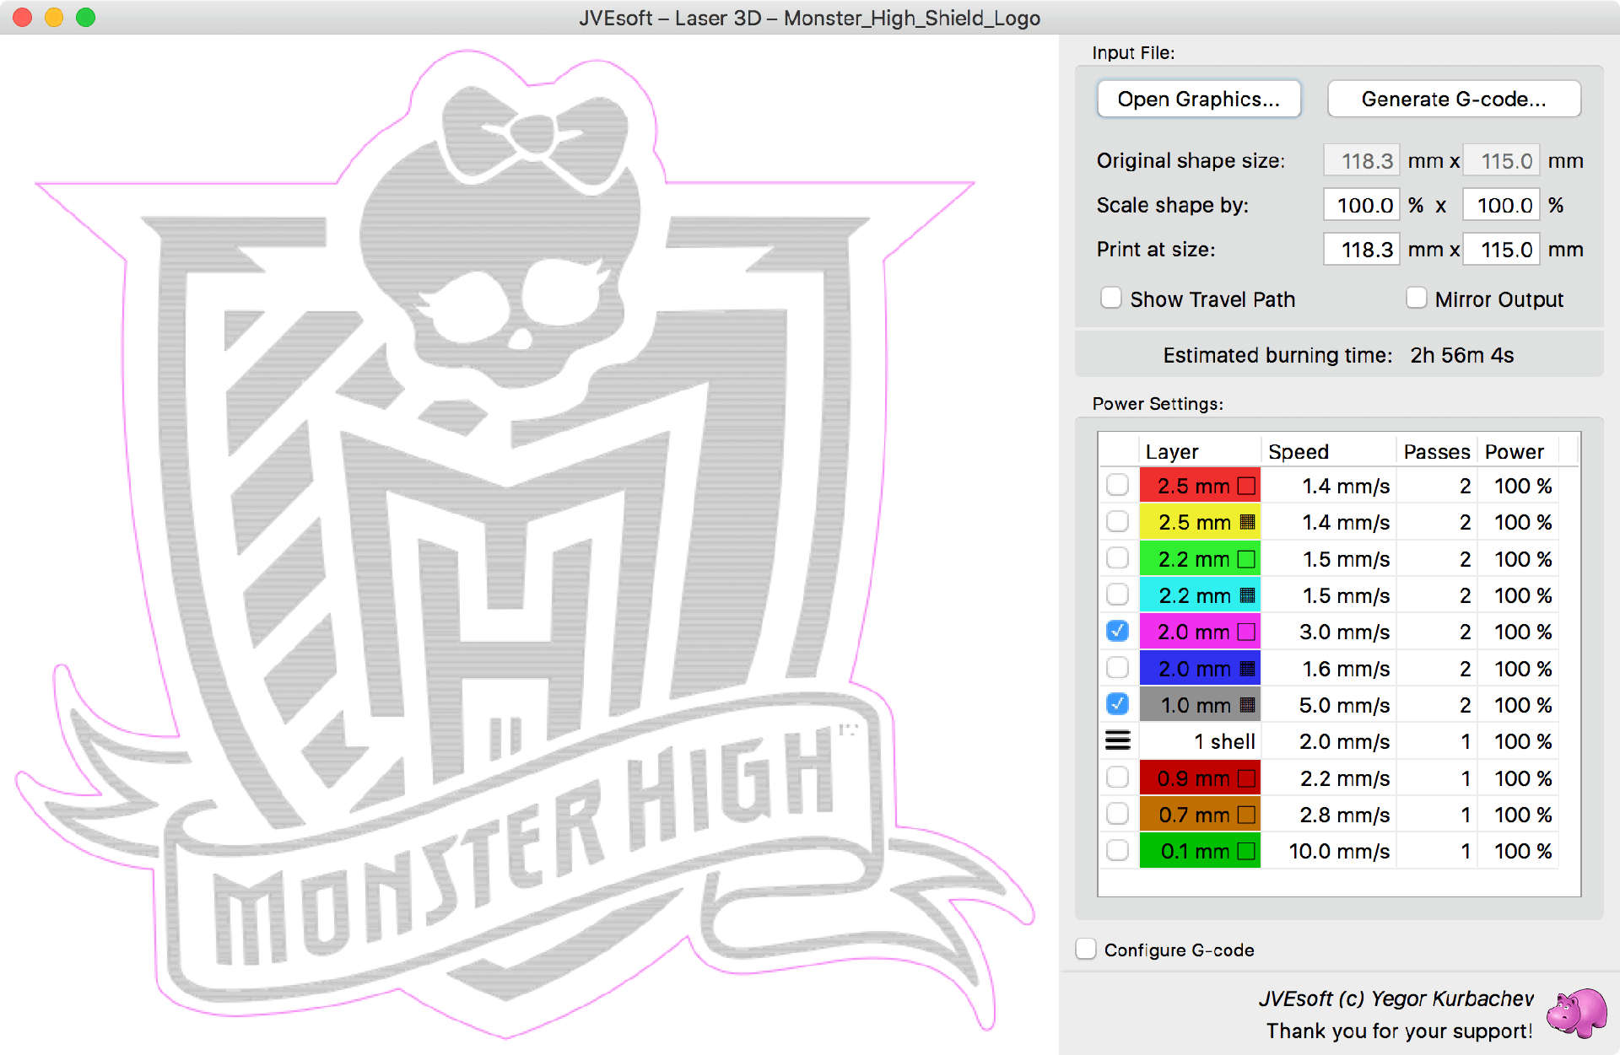Click the 2.0 mm/s shell speed cell

click(x=1329, y=741)
